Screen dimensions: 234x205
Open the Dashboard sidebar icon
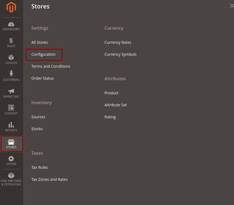click(x=11, y=24)
